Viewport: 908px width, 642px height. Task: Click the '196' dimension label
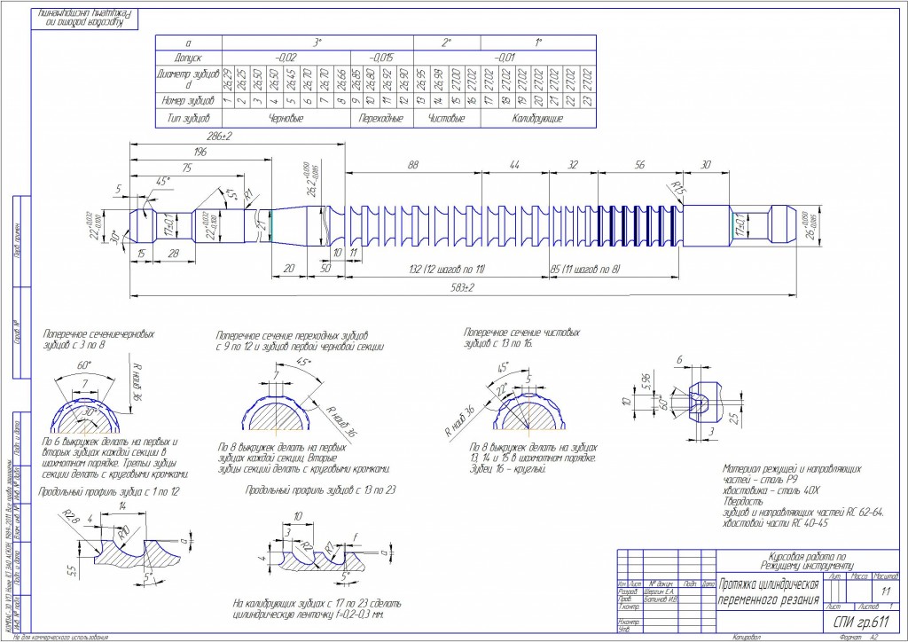[x=199, y=152]
